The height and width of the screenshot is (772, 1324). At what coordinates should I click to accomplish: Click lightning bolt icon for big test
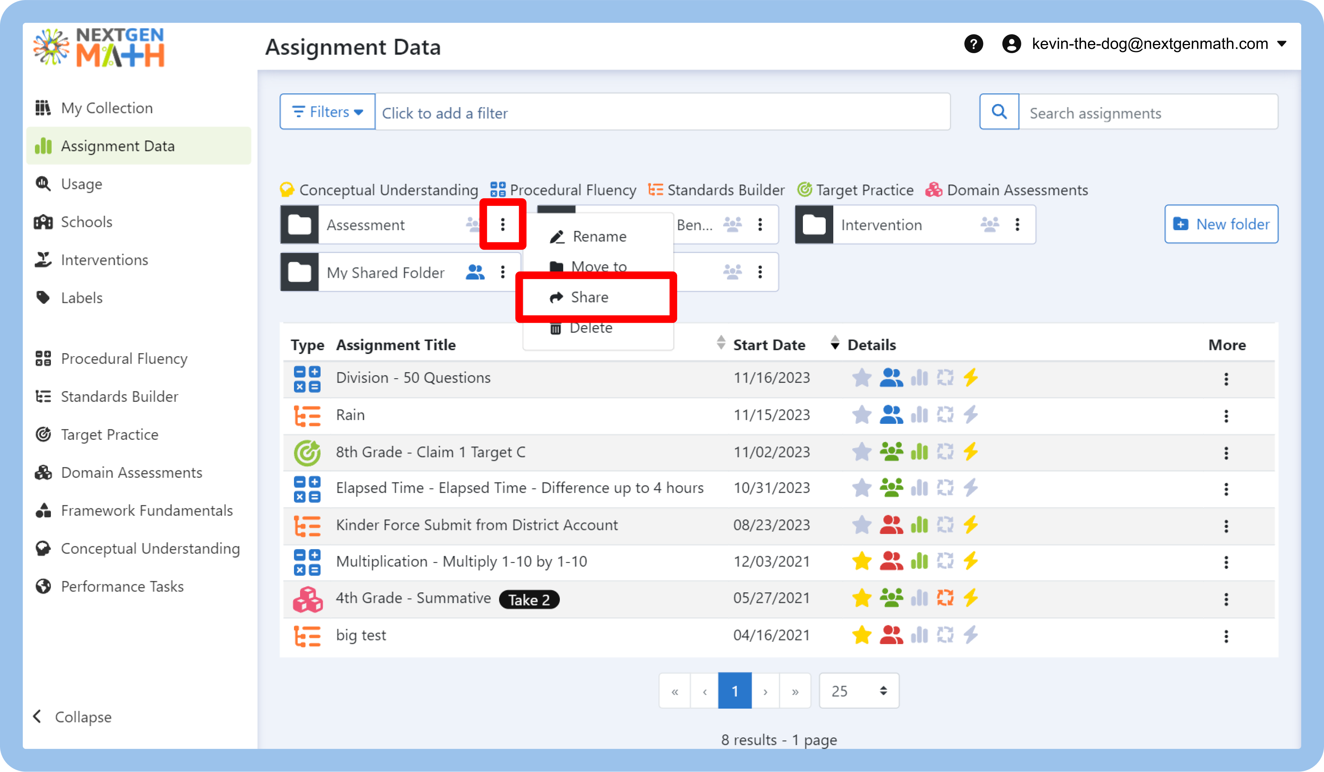970,635
